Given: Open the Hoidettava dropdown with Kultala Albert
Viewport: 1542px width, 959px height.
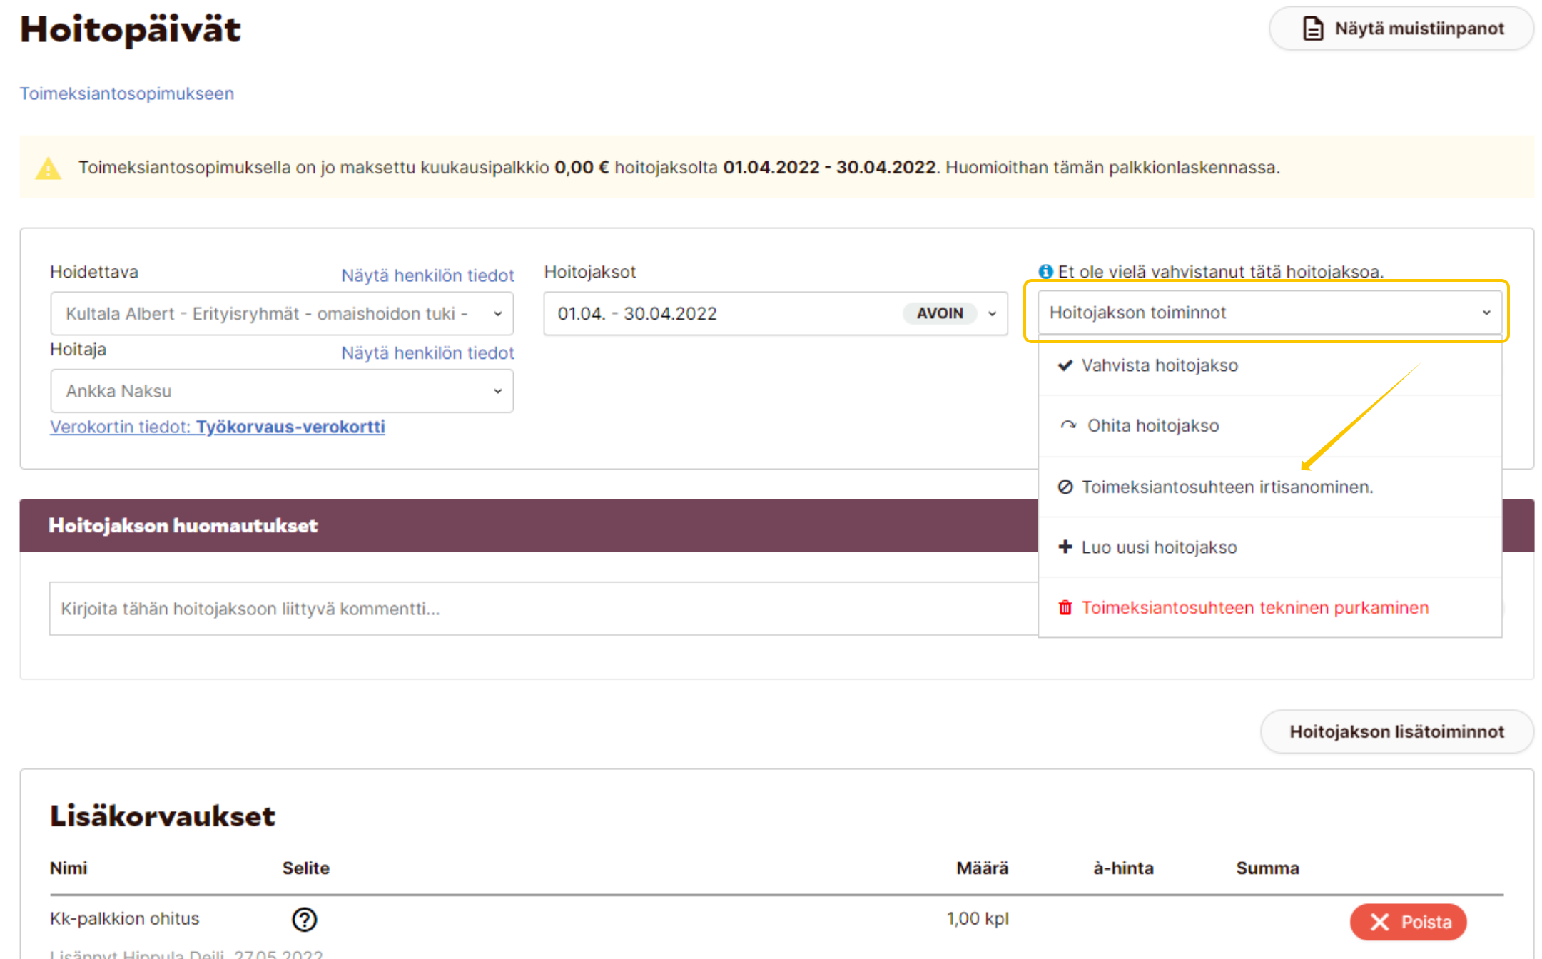Looking at the screenshot, I should coord(281,313).
